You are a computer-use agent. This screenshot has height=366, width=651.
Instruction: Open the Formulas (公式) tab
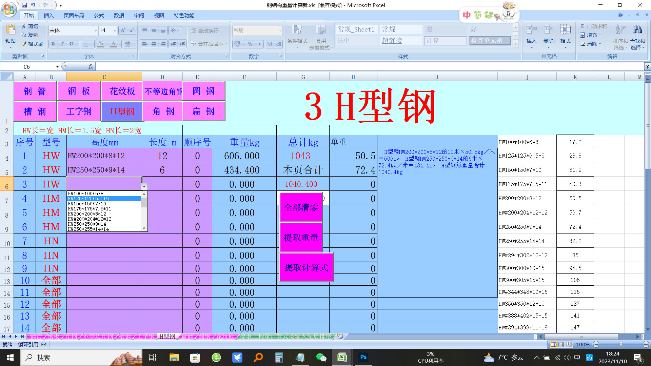(x=99, y=15)
